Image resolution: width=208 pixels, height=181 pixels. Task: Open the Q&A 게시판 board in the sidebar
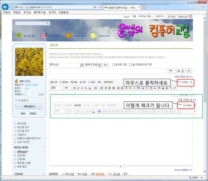coord(23,142)
